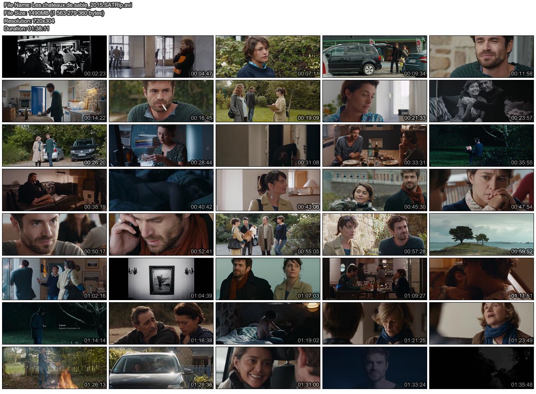Select the black-and-white couple frame at 00:23:57
Viewport: 536px width, 394px height.
pos(482,101)
